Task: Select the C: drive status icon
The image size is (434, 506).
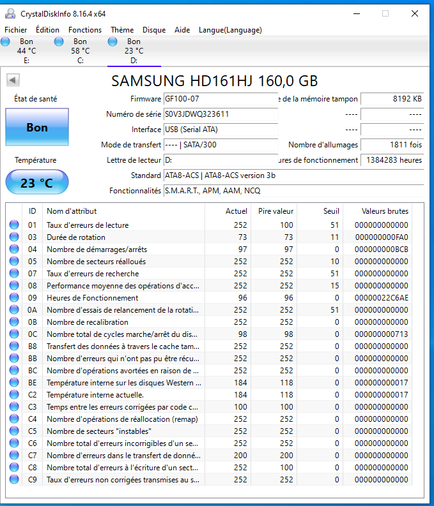Action: point(59,42)
